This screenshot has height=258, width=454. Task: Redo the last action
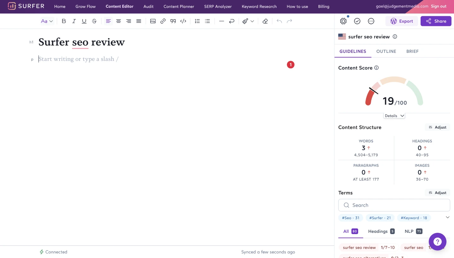pos(289,21)
